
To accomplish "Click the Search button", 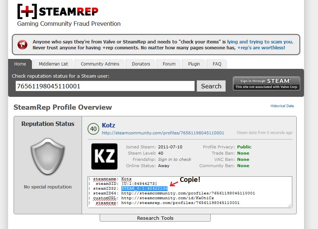I will pos(211,86).
